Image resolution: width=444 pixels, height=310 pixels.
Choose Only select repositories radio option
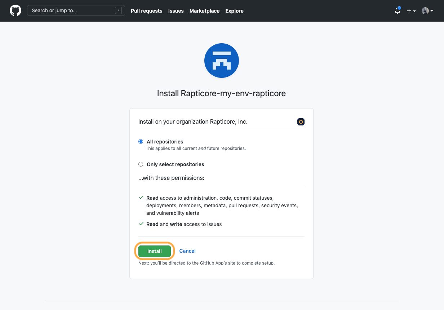pyautogui.click(x=141, y=164)
